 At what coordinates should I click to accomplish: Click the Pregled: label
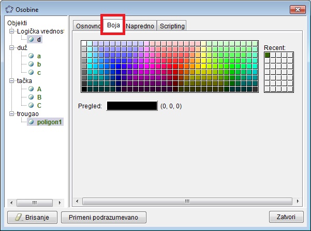coord(90,106)
